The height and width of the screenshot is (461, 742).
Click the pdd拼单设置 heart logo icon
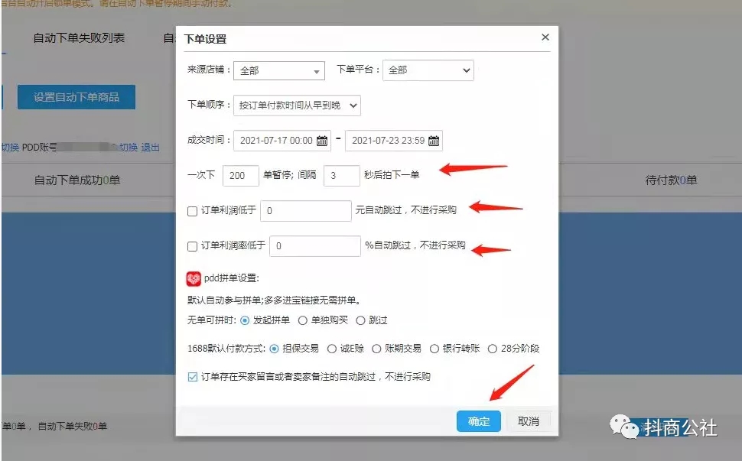(x=194, y=279)
